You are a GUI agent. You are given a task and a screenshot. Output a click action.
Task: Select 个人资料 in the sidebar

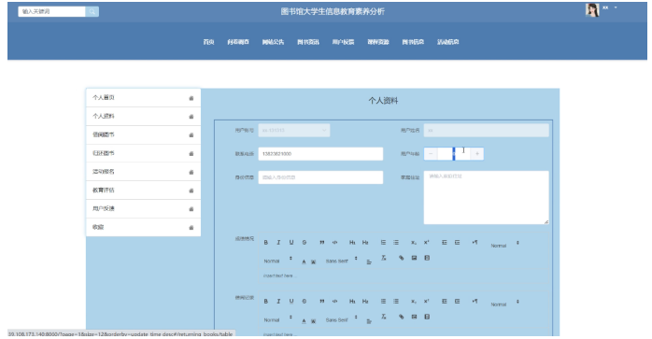(143, 117)
